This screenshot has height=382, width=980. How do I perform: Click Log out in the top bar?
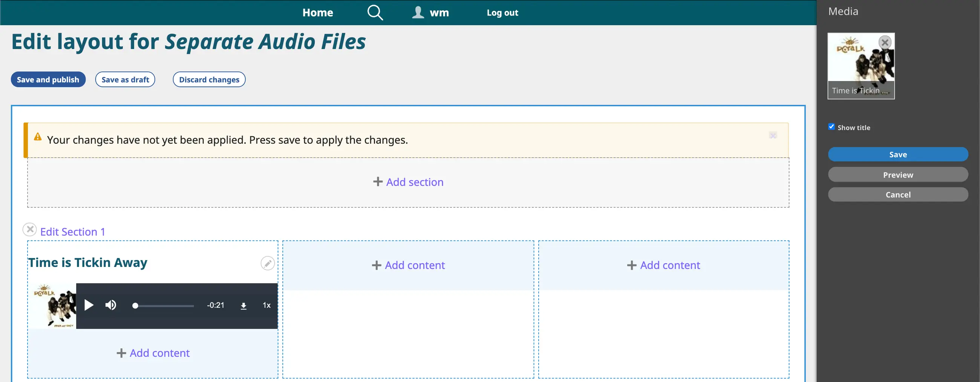(x=502, y=12)
